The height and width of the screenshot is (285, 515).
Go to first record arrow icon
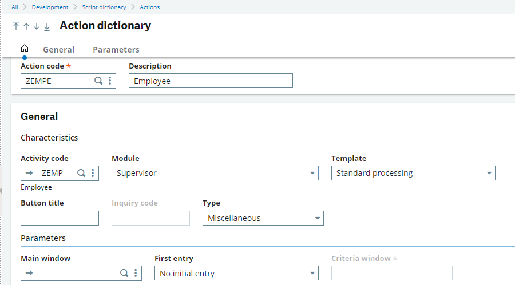(16, 26)
